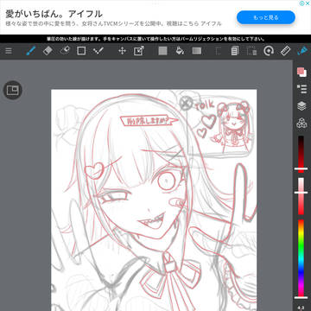This screenshot has width=311, height=311.
Task: Open the copy pages icon
Action: pos(235,51)
